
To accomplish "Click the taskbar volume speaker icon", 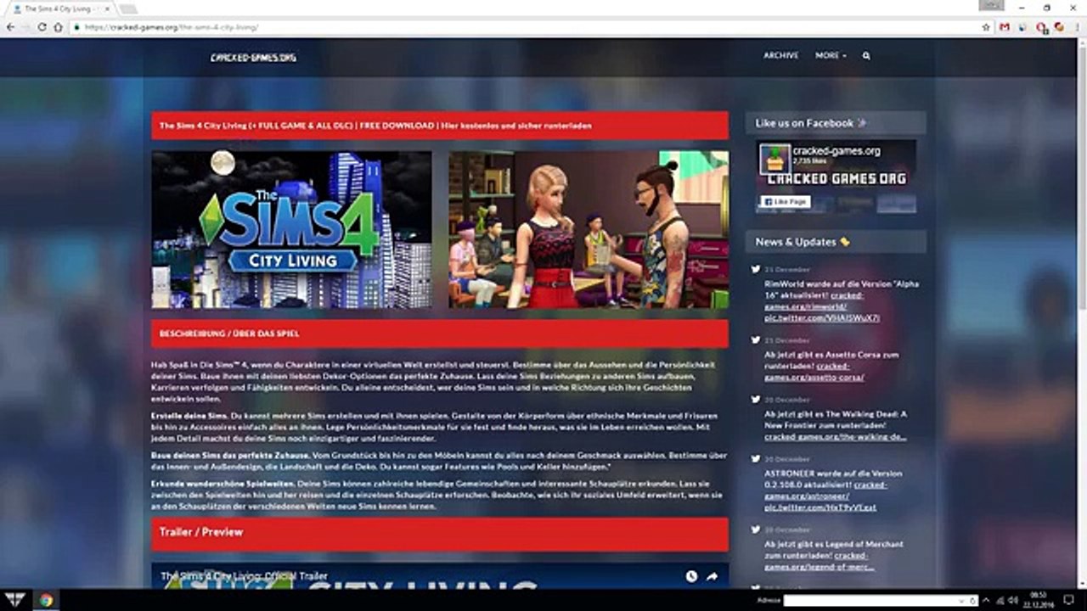I will (1012, 600).
